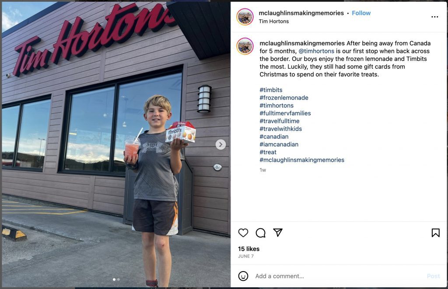This screenshot has width=448, height=289.
Task: Save post with the bookmark icon
Action: tap(435, 233)
